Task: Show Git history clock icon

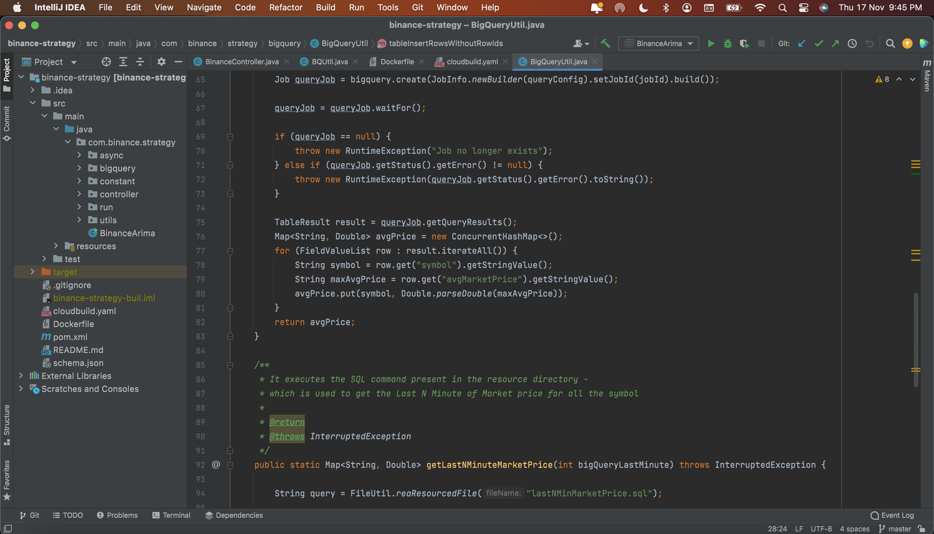Action: (x=852, y=43)
